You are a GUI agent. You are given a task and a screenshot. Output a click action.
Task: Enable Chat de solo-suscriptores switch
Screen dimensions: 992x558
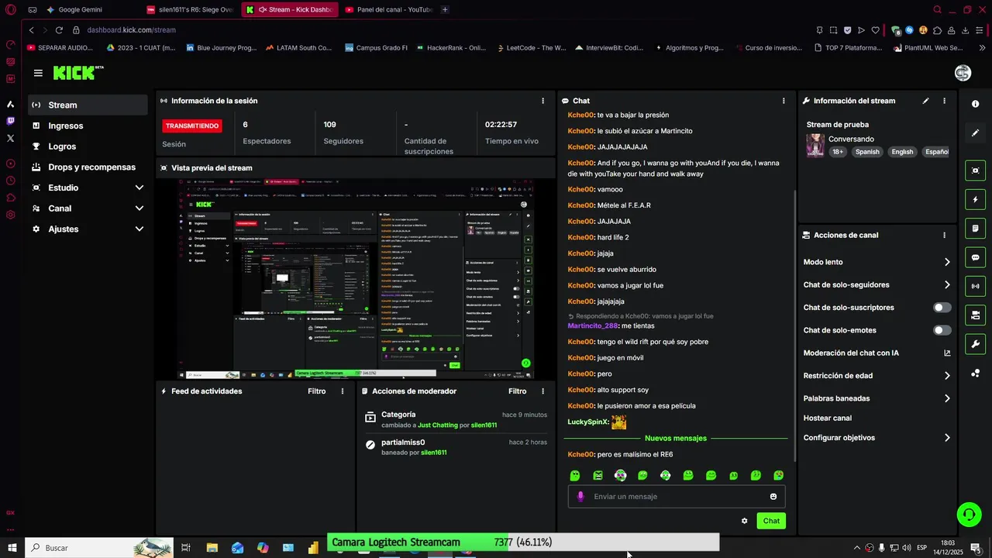[942, 308]
